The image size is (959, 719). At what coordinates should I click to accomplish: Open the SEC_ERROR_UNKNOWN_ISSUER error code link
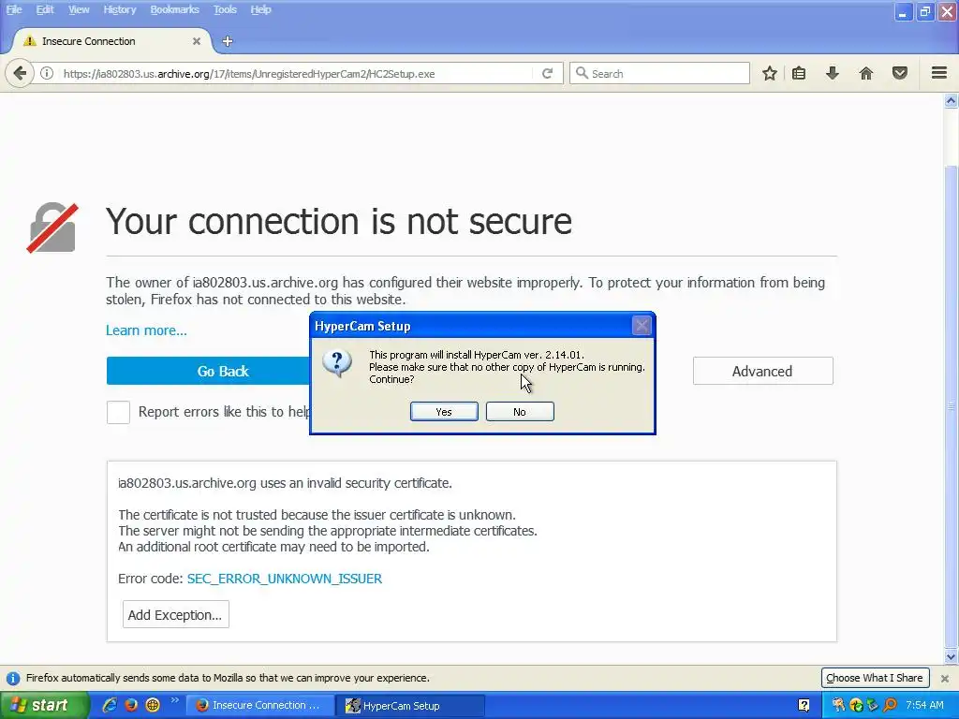point(285,579)
